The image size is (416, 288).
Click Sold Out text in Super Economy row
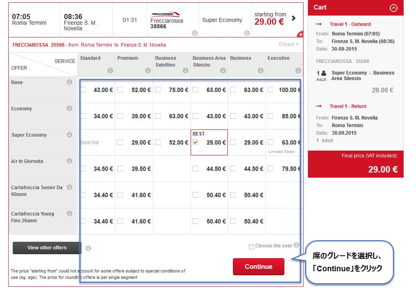89,143
